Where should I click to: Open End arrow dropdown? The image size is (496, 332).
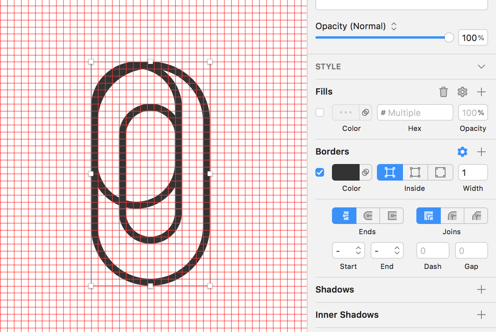[x=387, y=250]
